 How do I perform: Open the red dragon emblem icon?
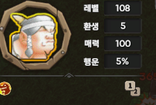coord(5,88)
